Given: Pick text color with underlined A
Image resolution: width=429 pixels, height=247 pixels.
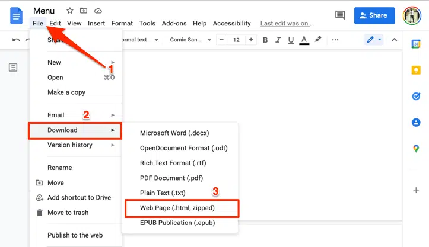Looking at the screenshot, I should tap(304, 40).
